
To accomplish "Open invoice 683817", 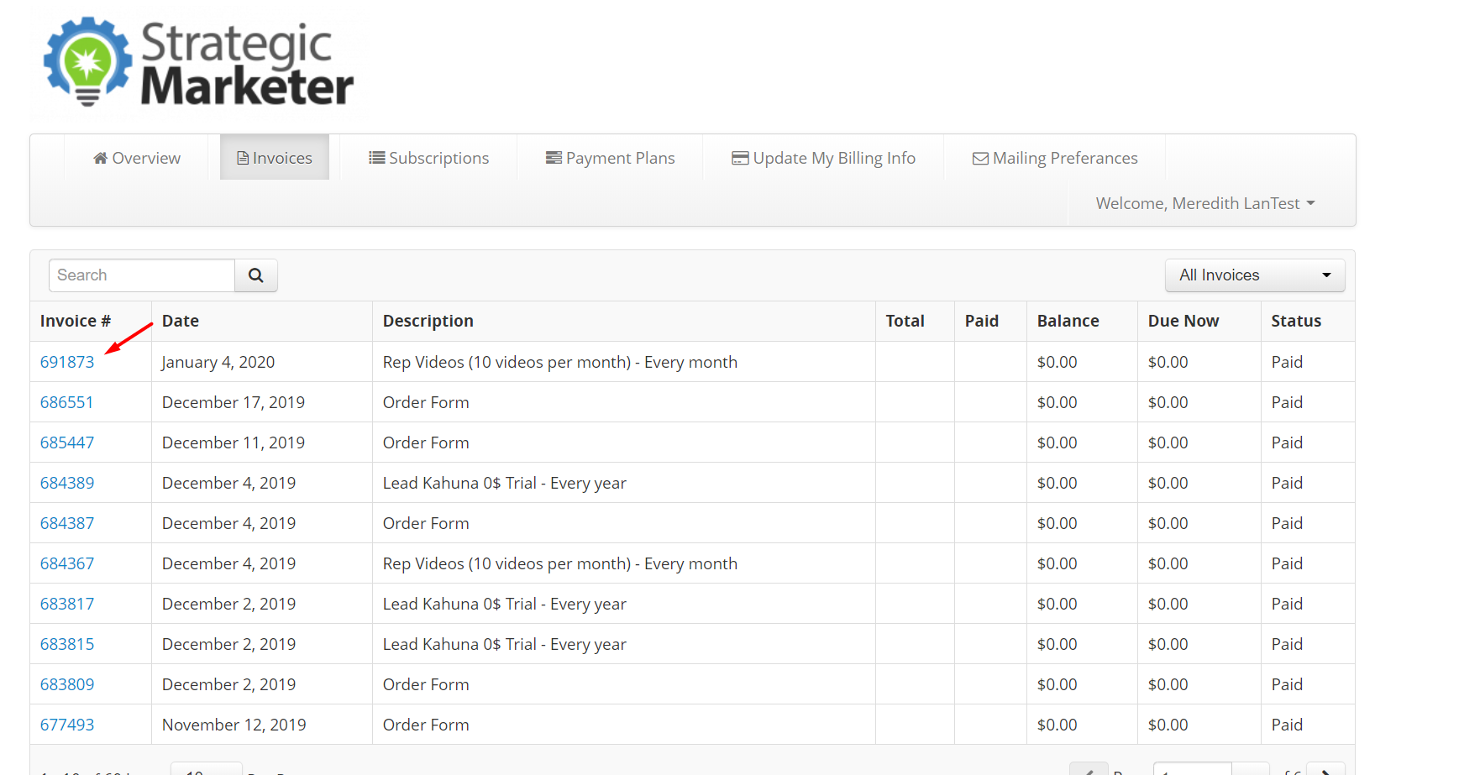I will pyautogui.click(x=67, y=604).
